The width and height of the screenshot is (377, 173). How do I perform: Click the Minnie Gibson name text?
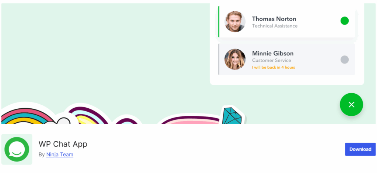273,53
